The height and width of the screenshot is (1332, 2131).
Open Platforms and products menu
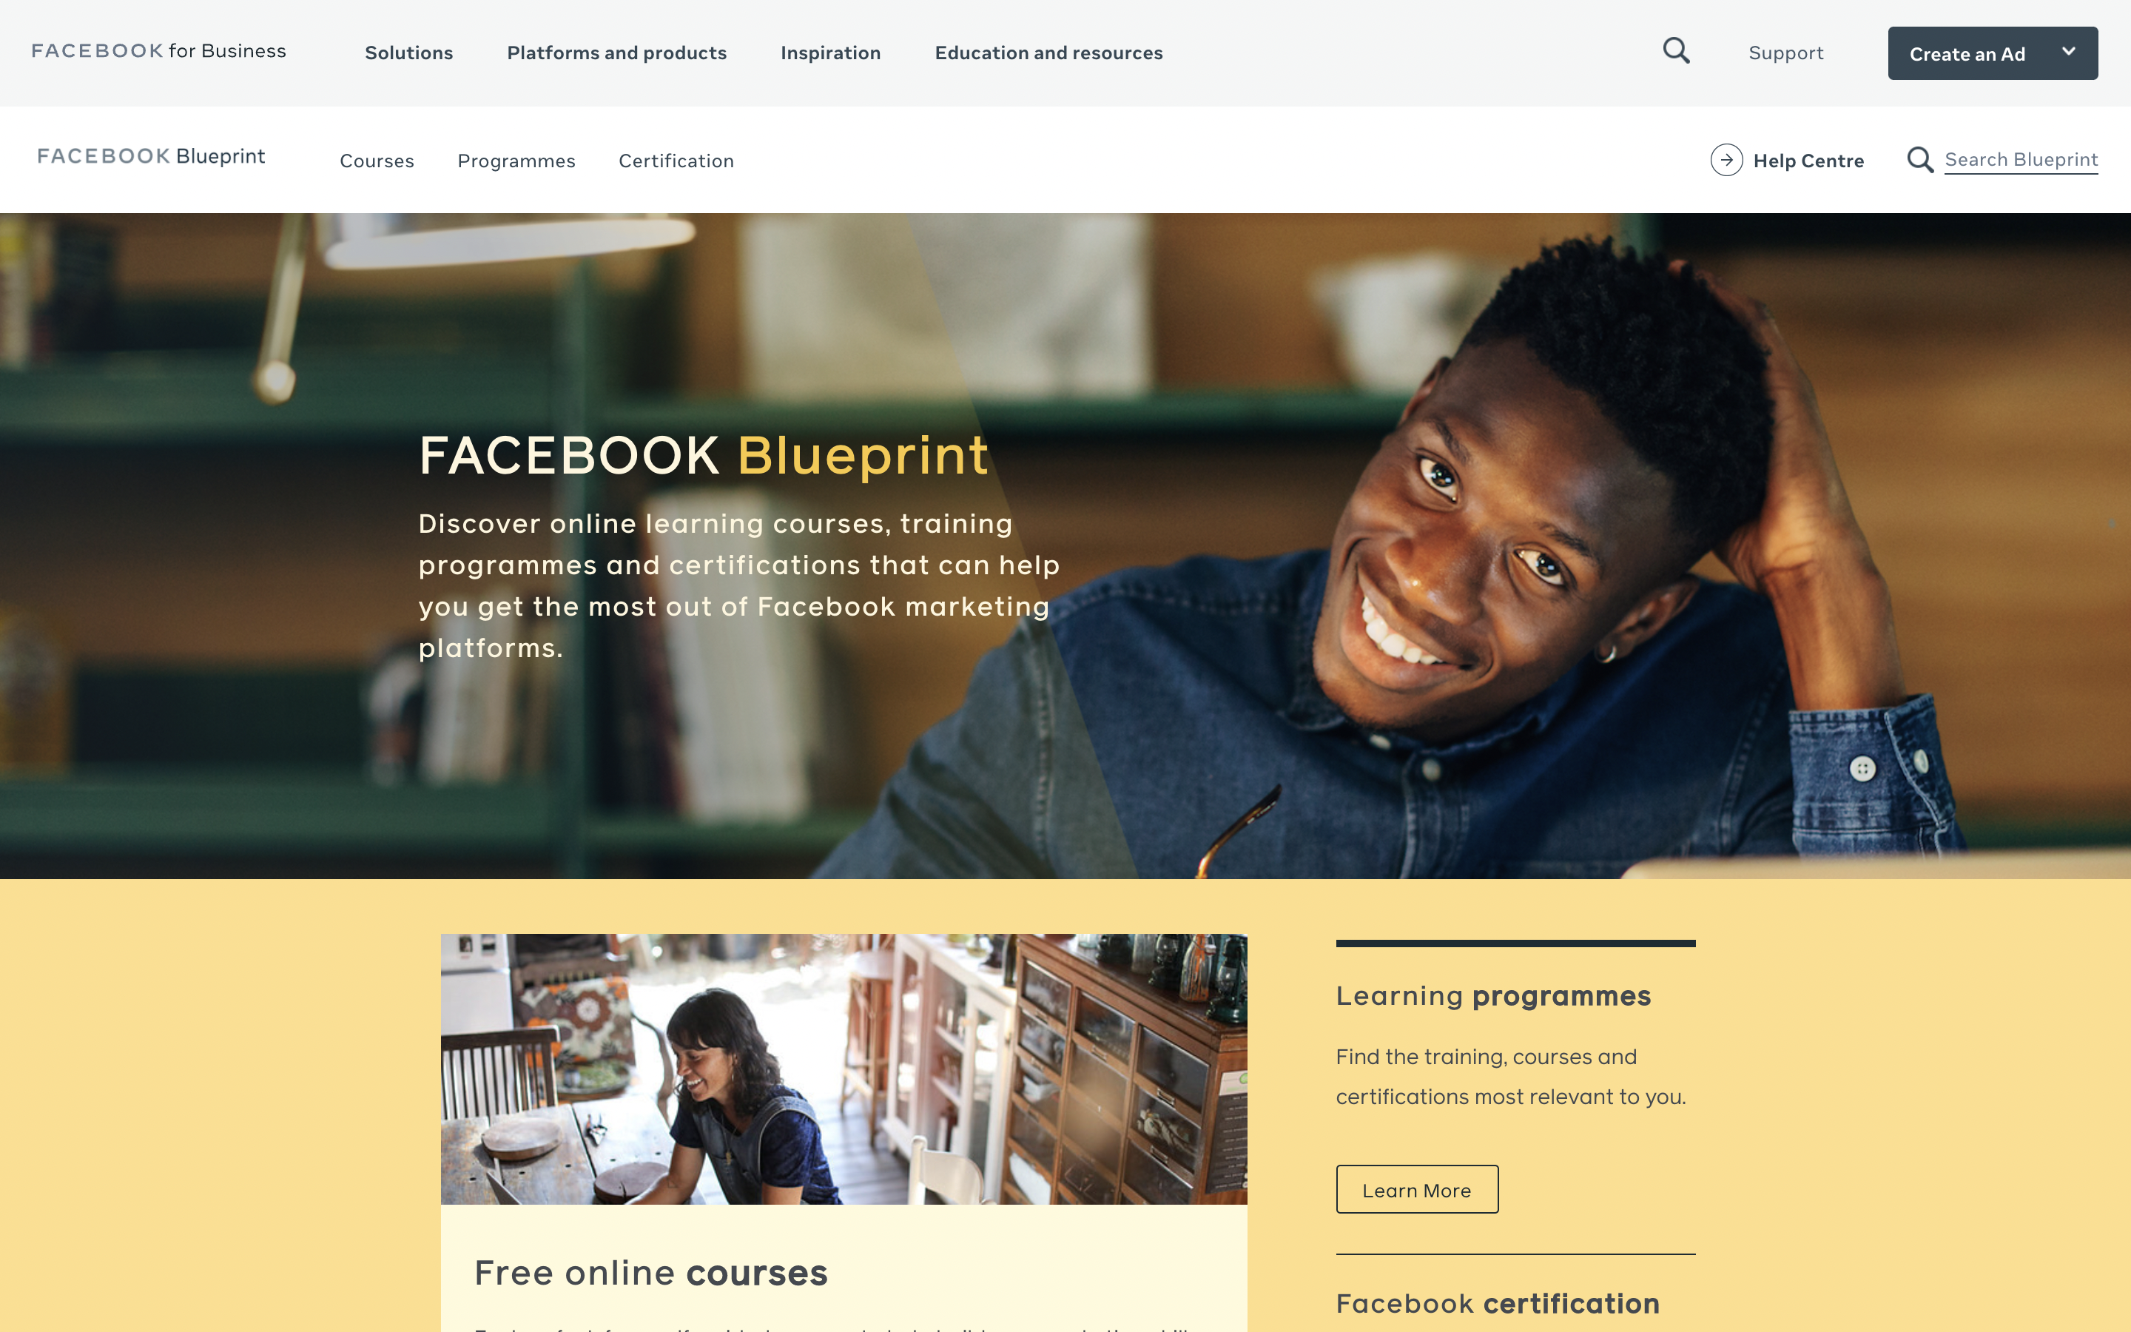pyautogui.click(x=616, y=53)
